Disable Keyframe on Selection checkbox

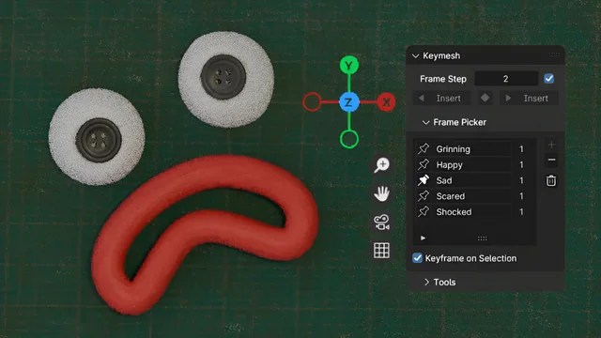coord(417,258)
